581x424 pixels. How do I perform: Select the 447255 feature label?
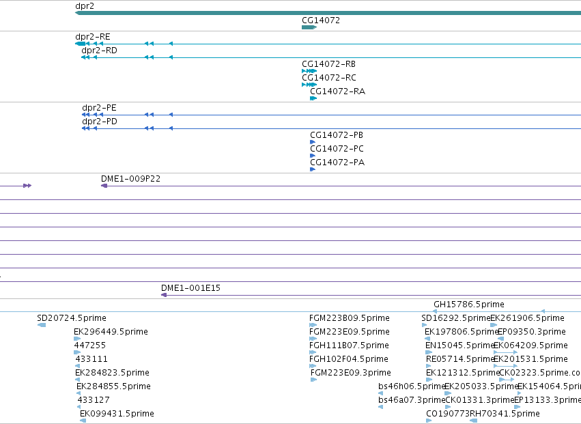point(90,345)
